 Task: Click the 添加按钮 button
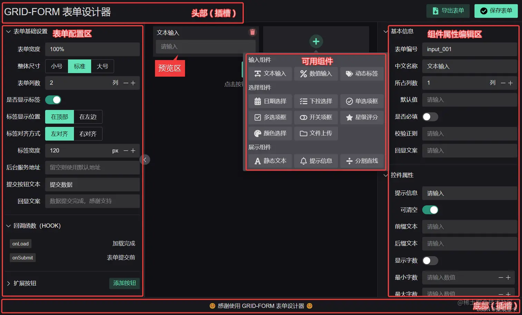(124, 283)
